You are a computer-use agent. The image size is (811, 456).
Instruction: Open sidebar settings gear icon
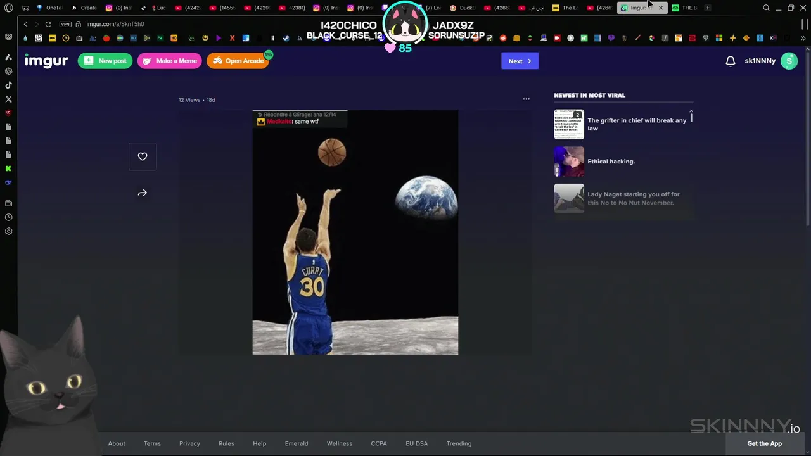tap(8, 231)
